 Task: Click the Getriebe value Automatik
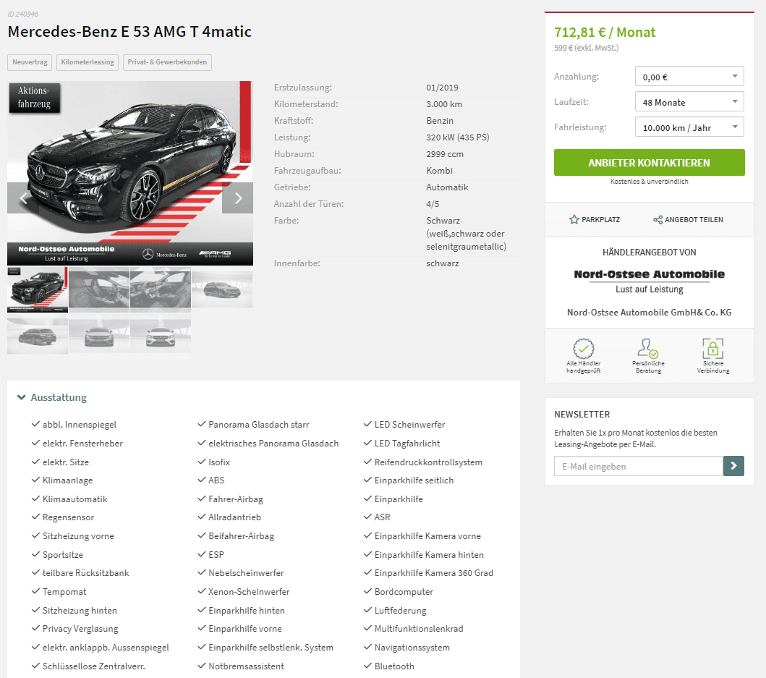point(447,187)
